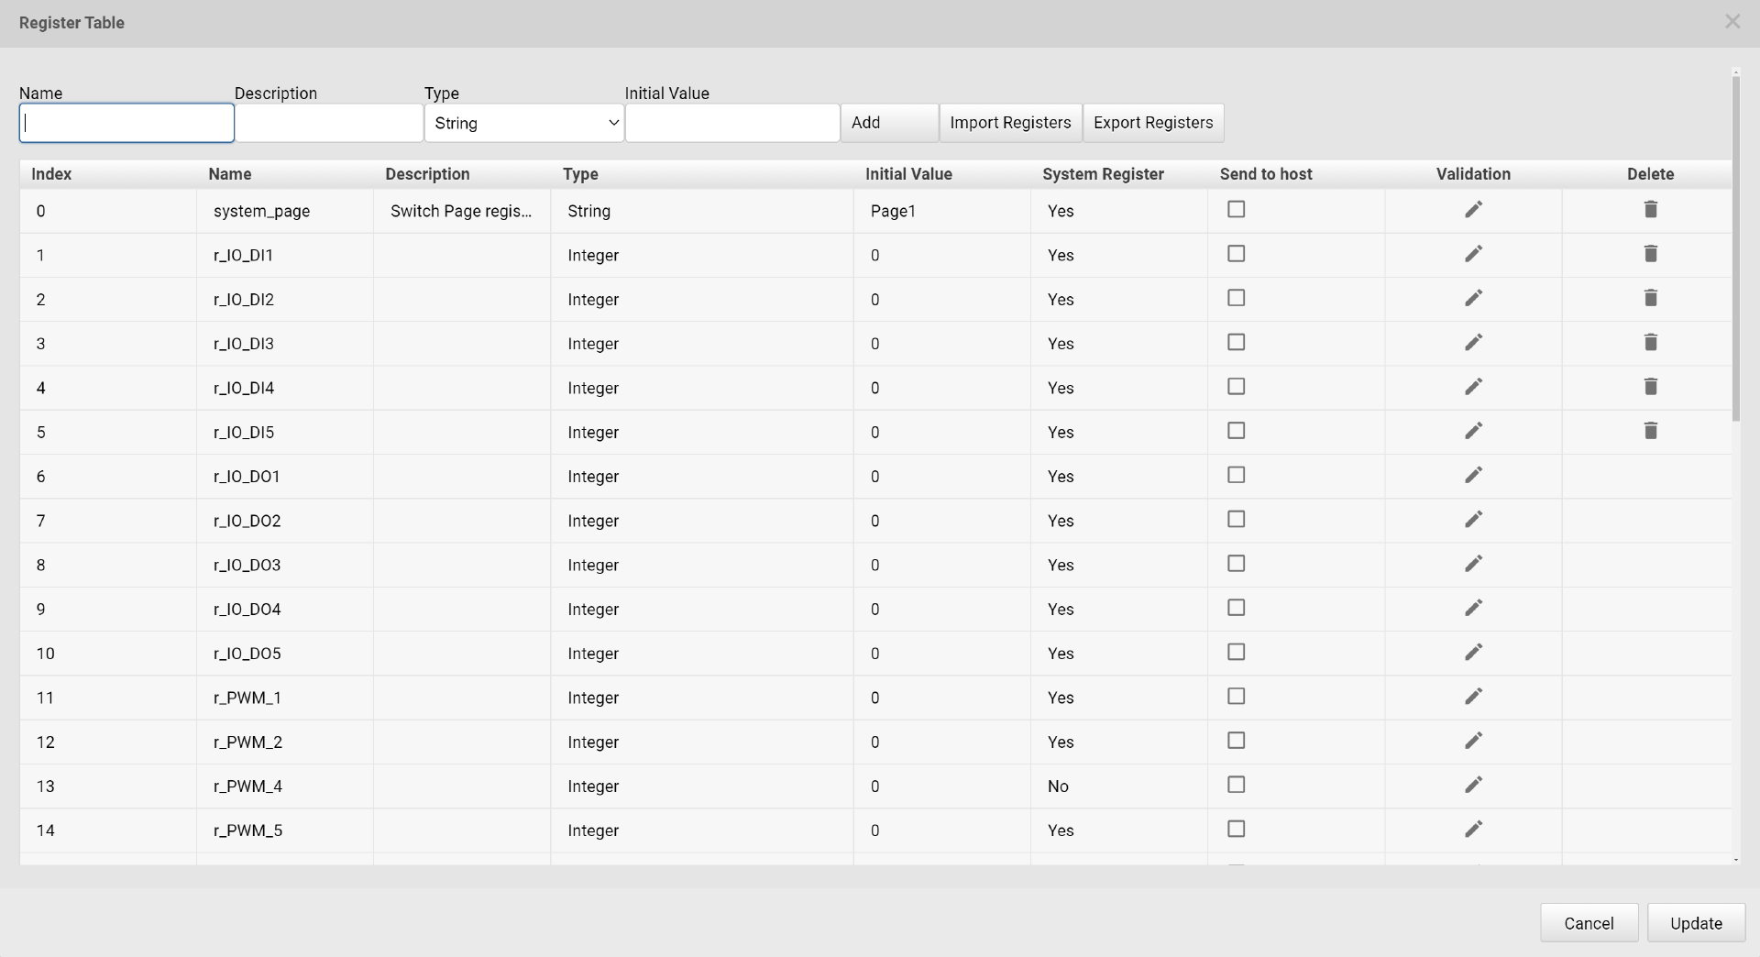This screenshot has width=1760, height=957.
Task: Check Send to host for system_page register
Action: (x=1236, y=209)
